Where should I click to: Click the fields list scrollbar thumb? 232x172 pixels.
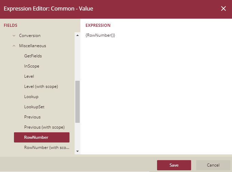point(77,102)
